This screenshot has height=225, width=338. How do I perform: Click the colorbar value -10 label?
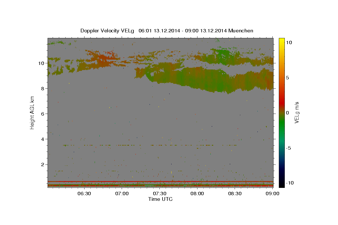click(x=290, y=183)
